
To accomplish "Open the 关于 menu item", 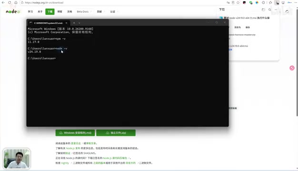I will click(40, 11).
